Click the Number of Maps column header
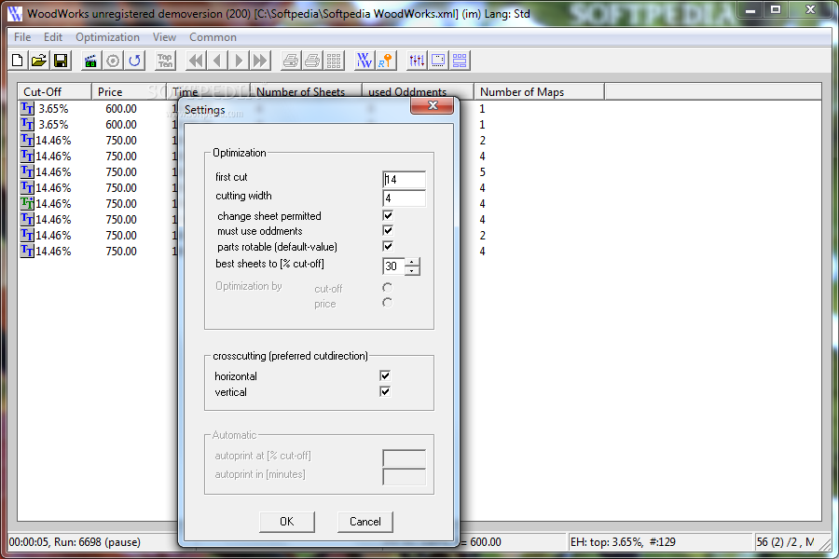 tap(540, 91)
